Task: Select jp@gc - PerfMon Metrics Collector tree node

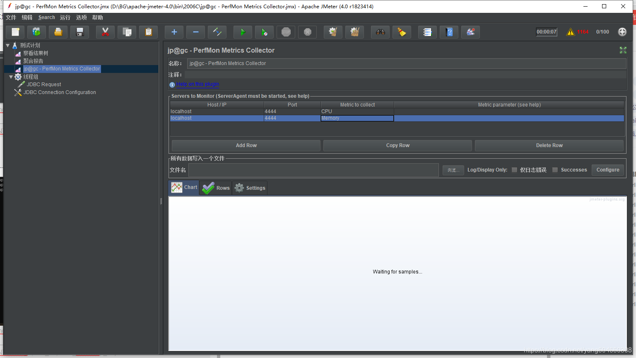Action: [61, 69]
